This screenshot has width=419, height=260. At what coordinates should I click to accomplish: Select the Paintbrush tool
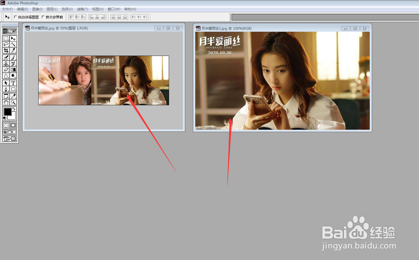[x=13, y=58]
